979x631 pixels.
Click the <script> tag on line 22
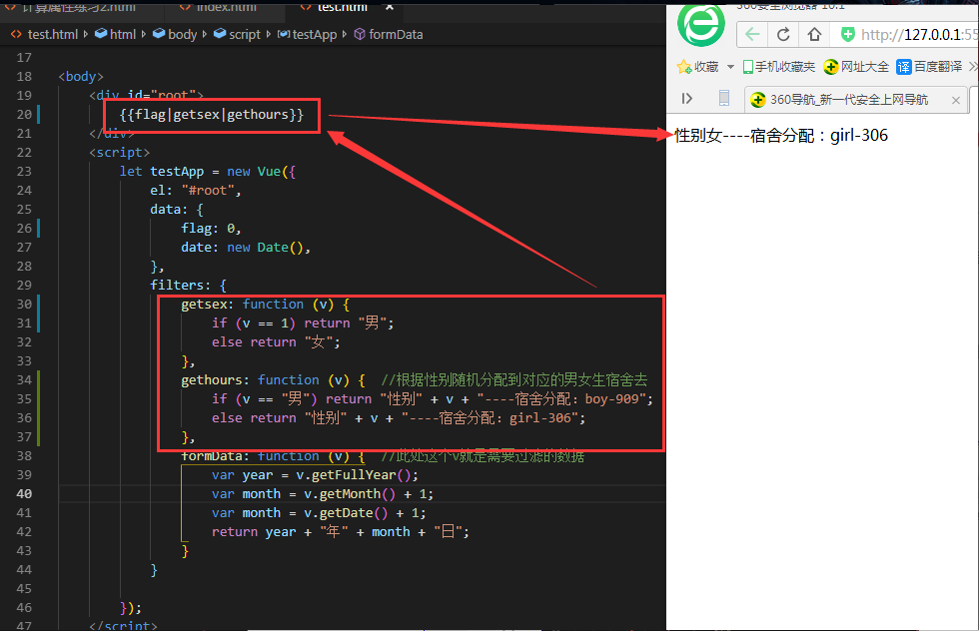119,153
